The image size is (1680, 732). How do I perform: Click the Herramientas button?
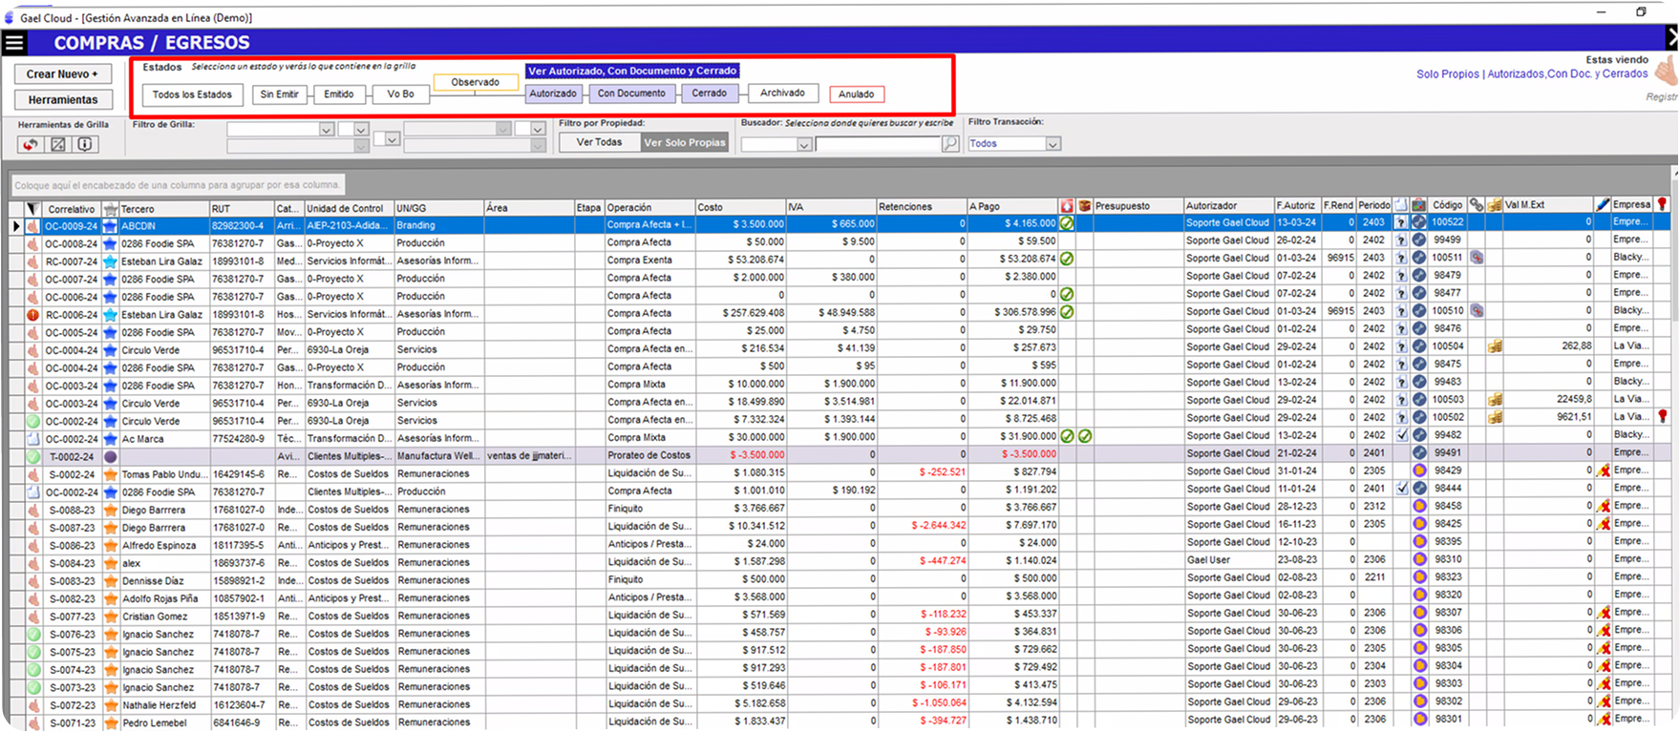[62, 99]
